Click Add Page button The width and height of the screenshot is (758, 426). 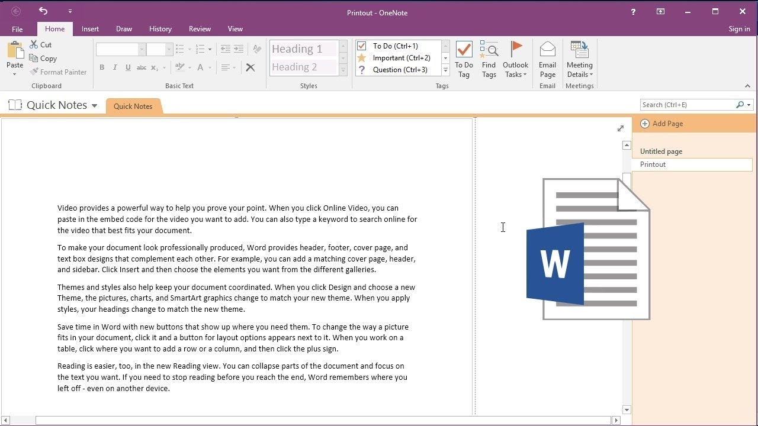[662, 124]
